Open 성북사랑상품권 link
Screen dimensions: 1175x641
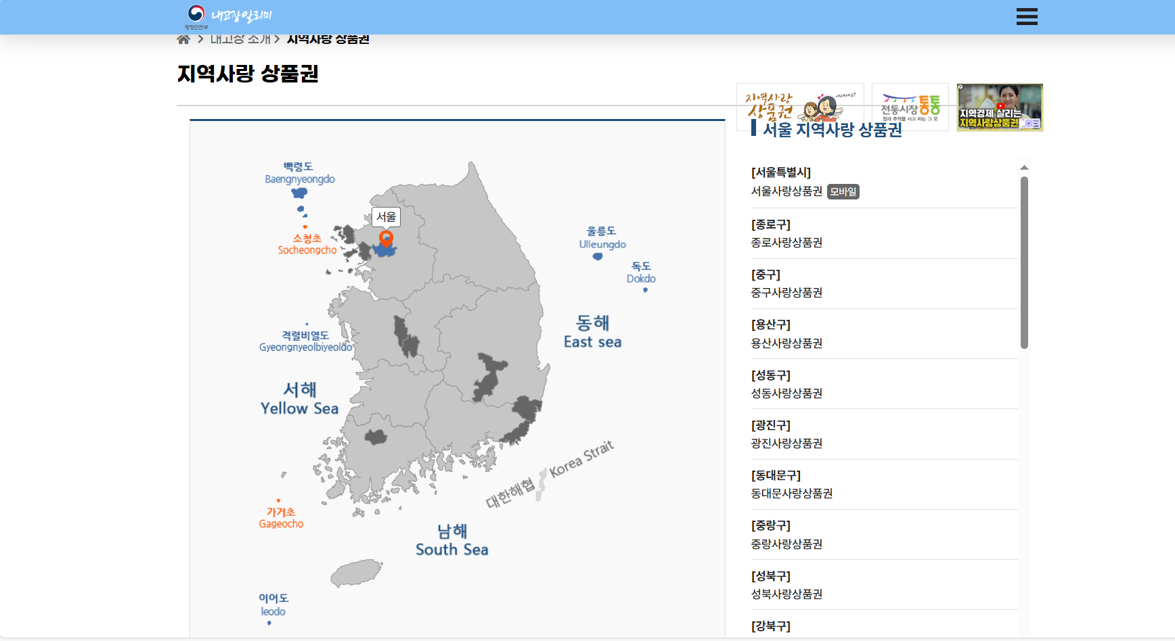point(786,594)
